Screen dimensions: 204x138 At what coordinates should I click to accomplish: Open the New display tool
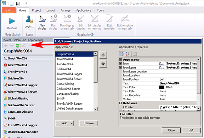42,23
